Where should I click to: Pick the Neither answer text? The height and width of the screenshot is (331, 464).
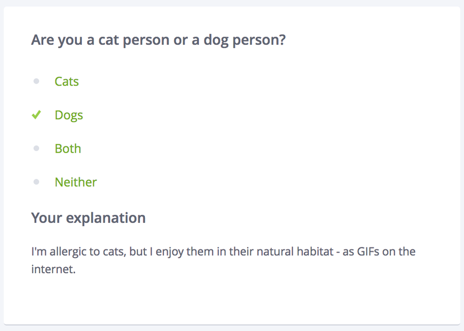coord(75,182)
